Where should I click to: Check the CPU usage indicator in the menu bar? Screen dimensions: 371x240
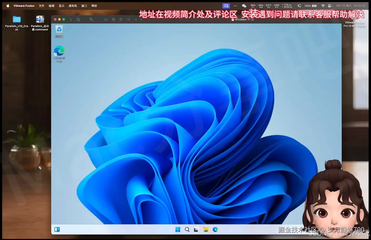(x=253, y=6)
